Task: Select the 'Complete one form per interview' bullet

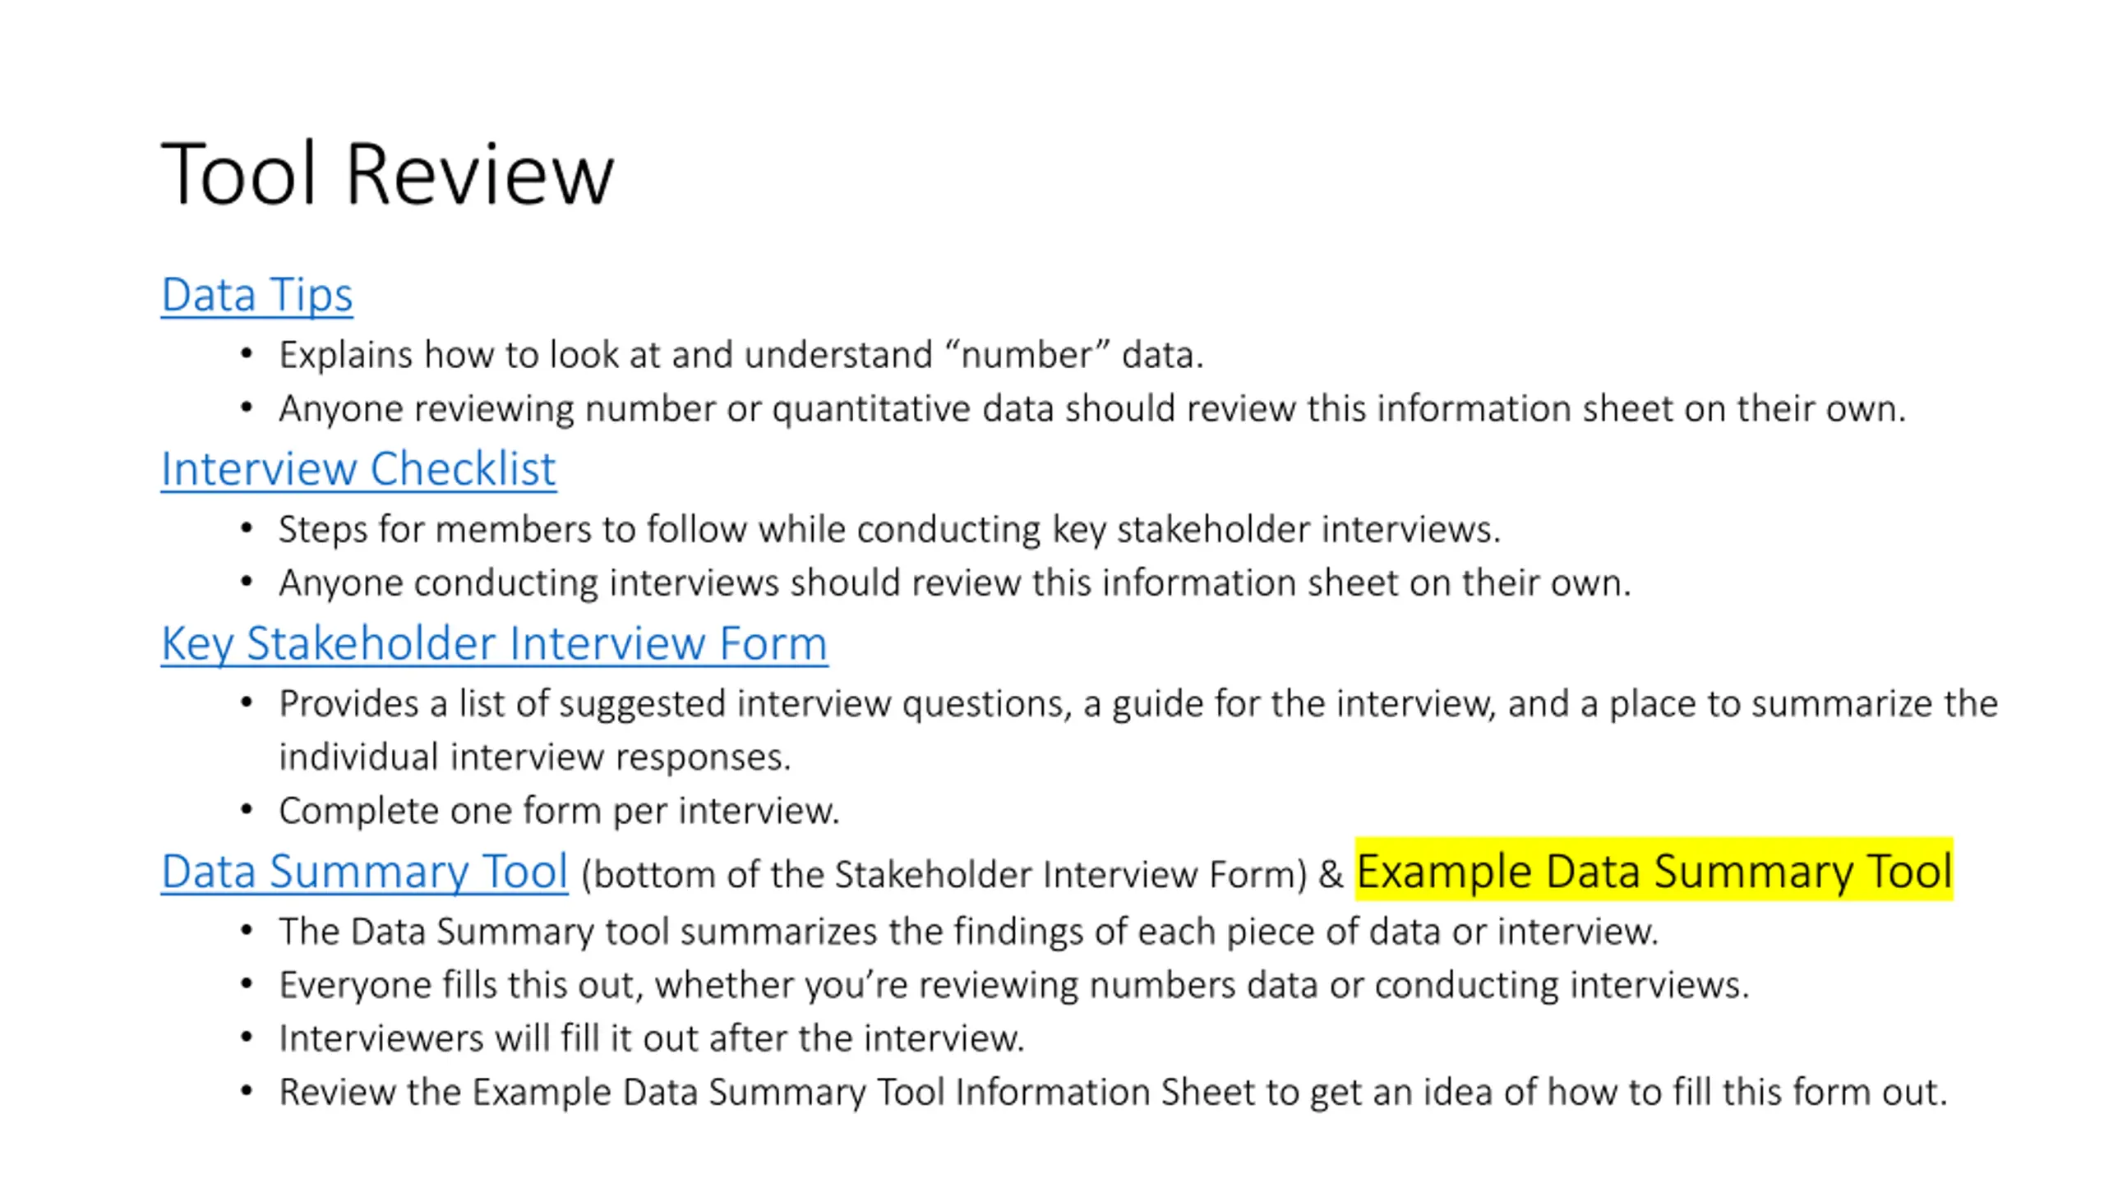Action: tap(559, 811)
